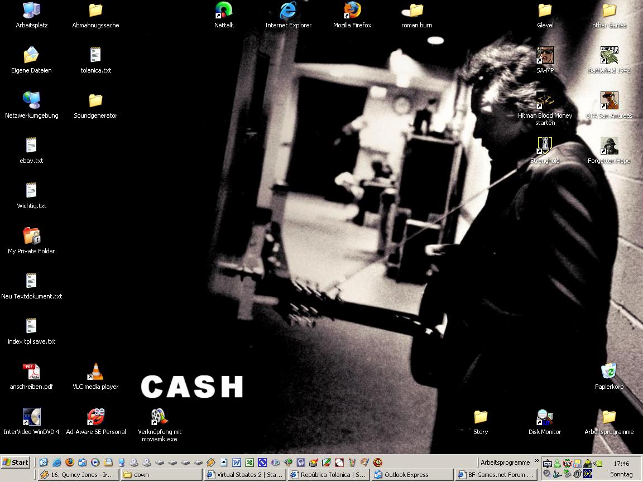This screenshot has height=482, width=643.
Task: Start Hitman Blood Money shortcut
Action: (545, 109)
